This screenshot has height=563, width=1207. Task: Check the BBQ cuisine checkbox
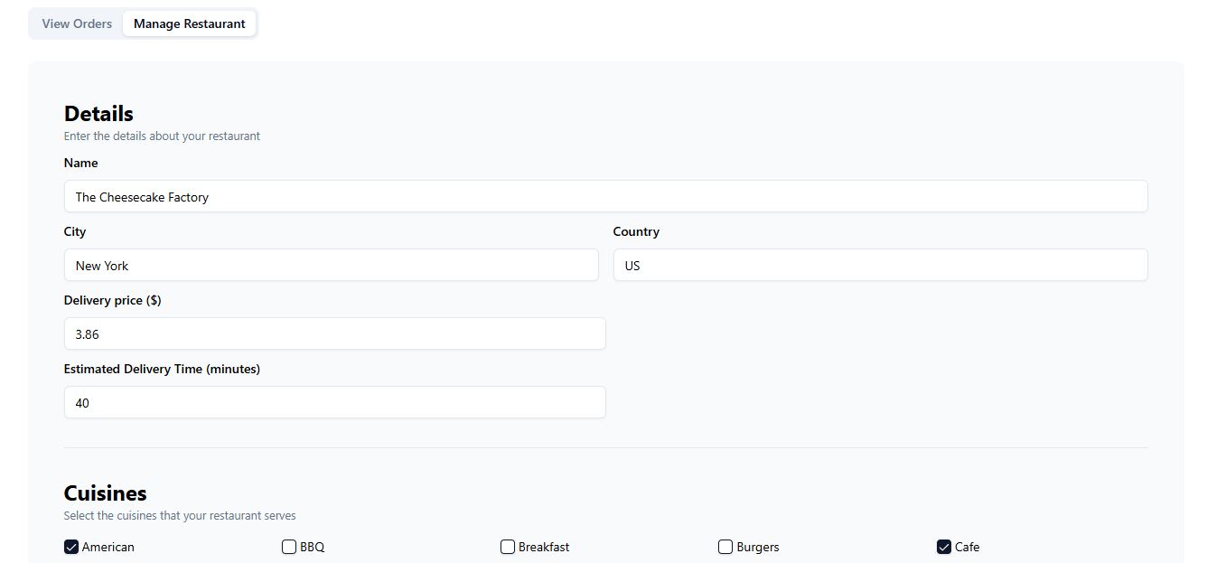289,547
